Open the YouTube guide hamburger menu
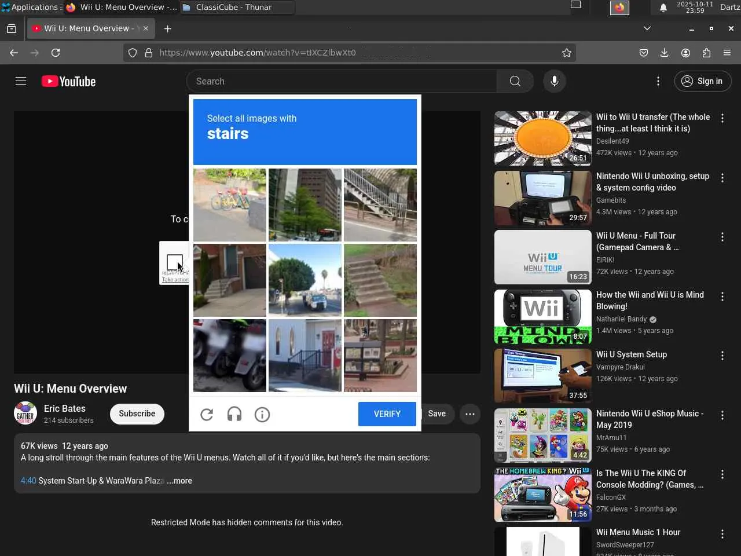This screenshot has width=741, height=556. pyautogui.click(x=21, y=81)
